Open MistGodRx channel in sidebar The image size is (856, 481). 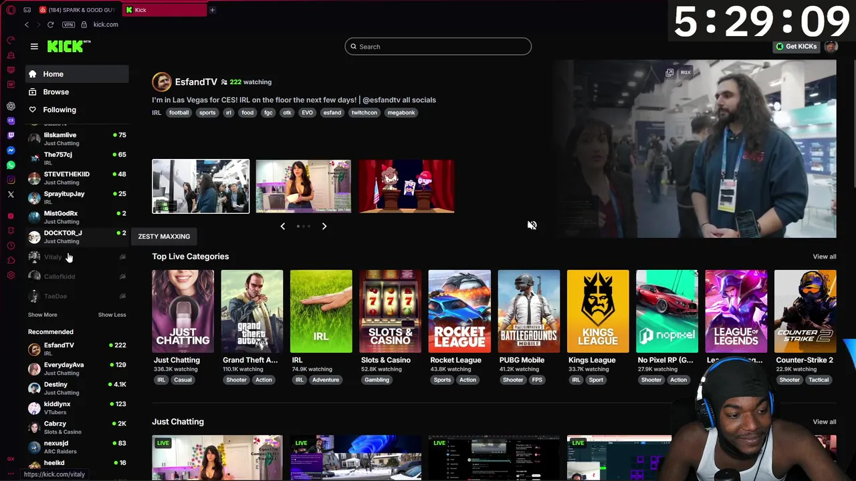coord(77,216)
